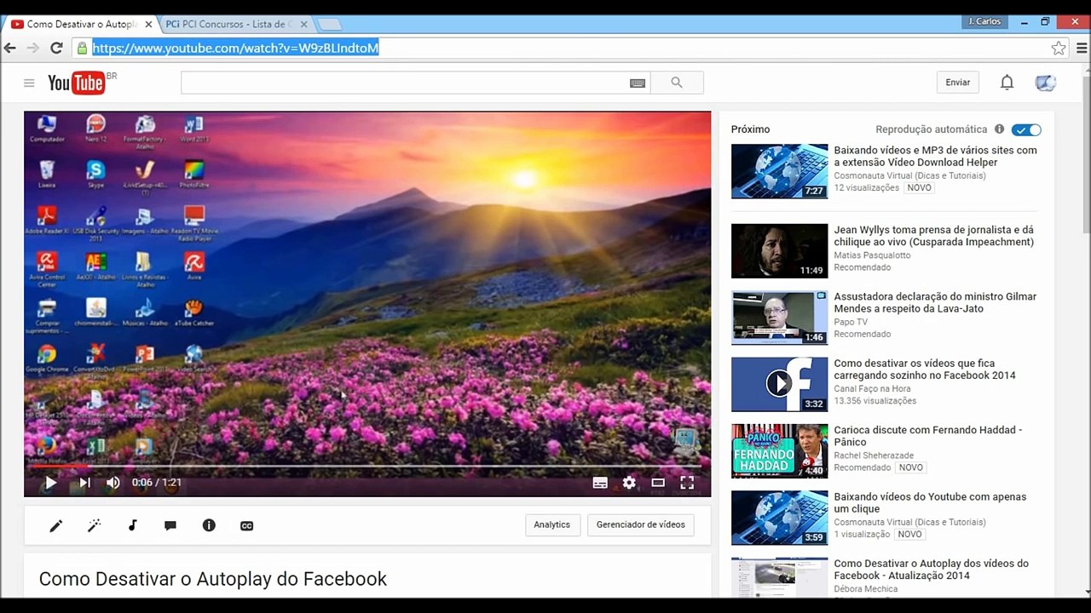Open the pencil edit video info tool
1091x613 pixels.
56,525
